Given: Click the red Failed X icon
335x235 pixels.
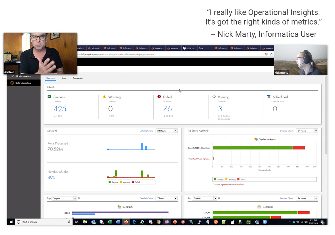Looking at the screenshot, I should point(159,97).
